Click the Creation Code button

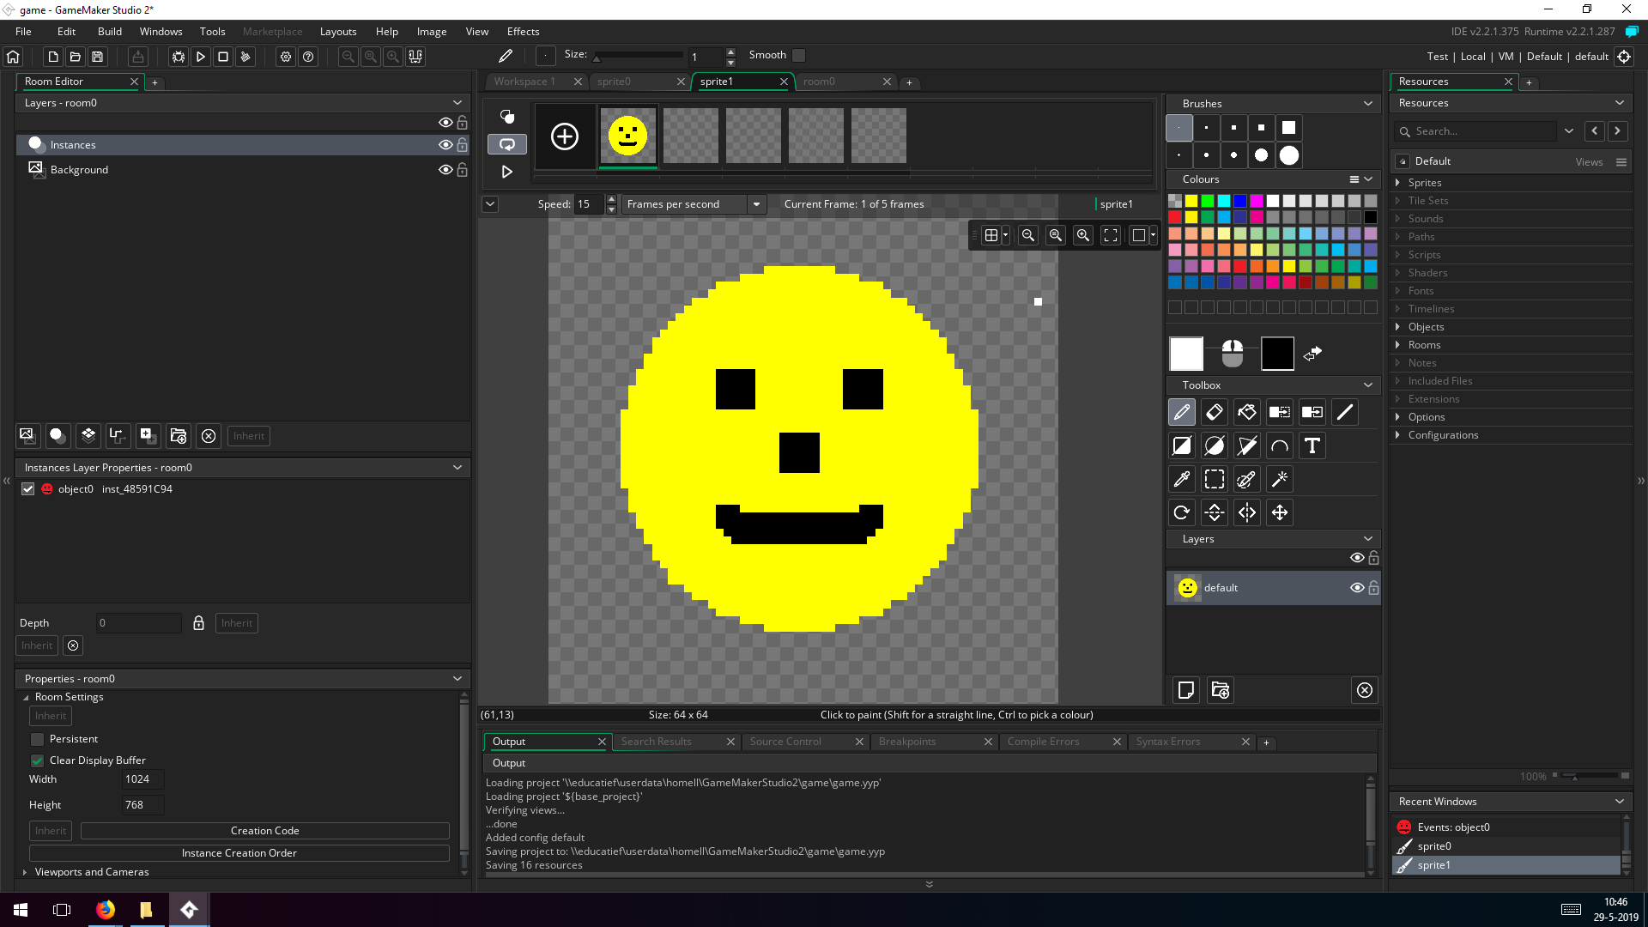264,831
